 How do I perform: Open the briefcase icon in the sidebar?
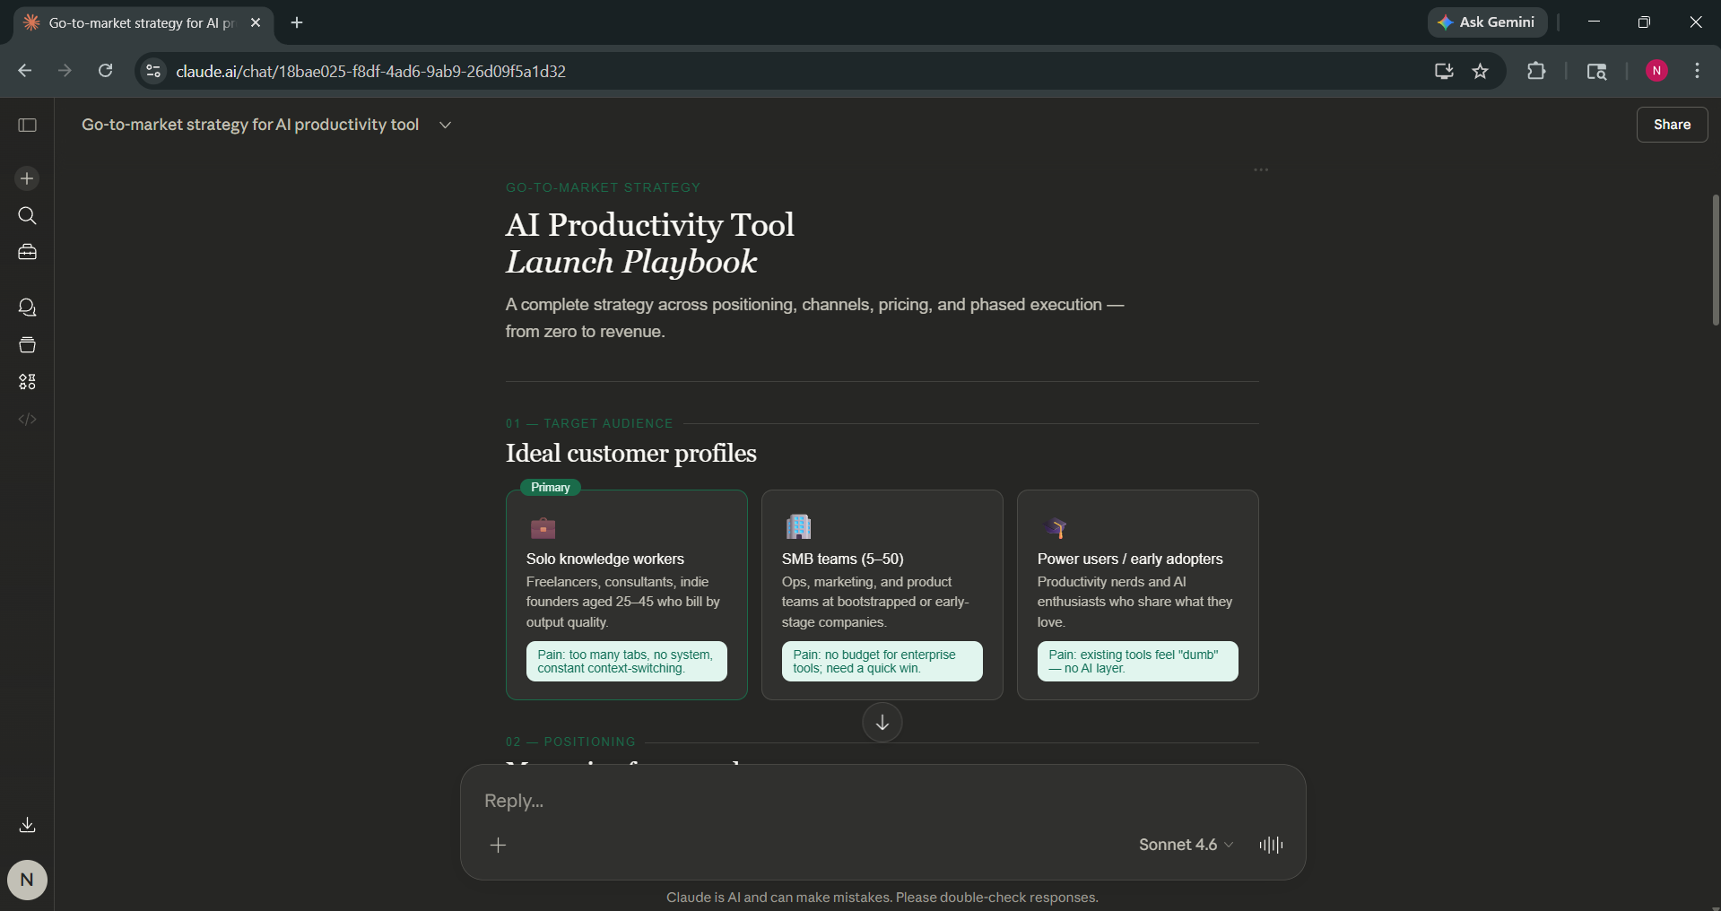pos(27,252)
